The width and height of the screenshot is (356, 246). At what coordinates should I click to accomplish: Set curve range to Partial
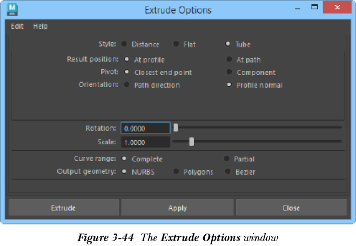click(x=227, y=159)
